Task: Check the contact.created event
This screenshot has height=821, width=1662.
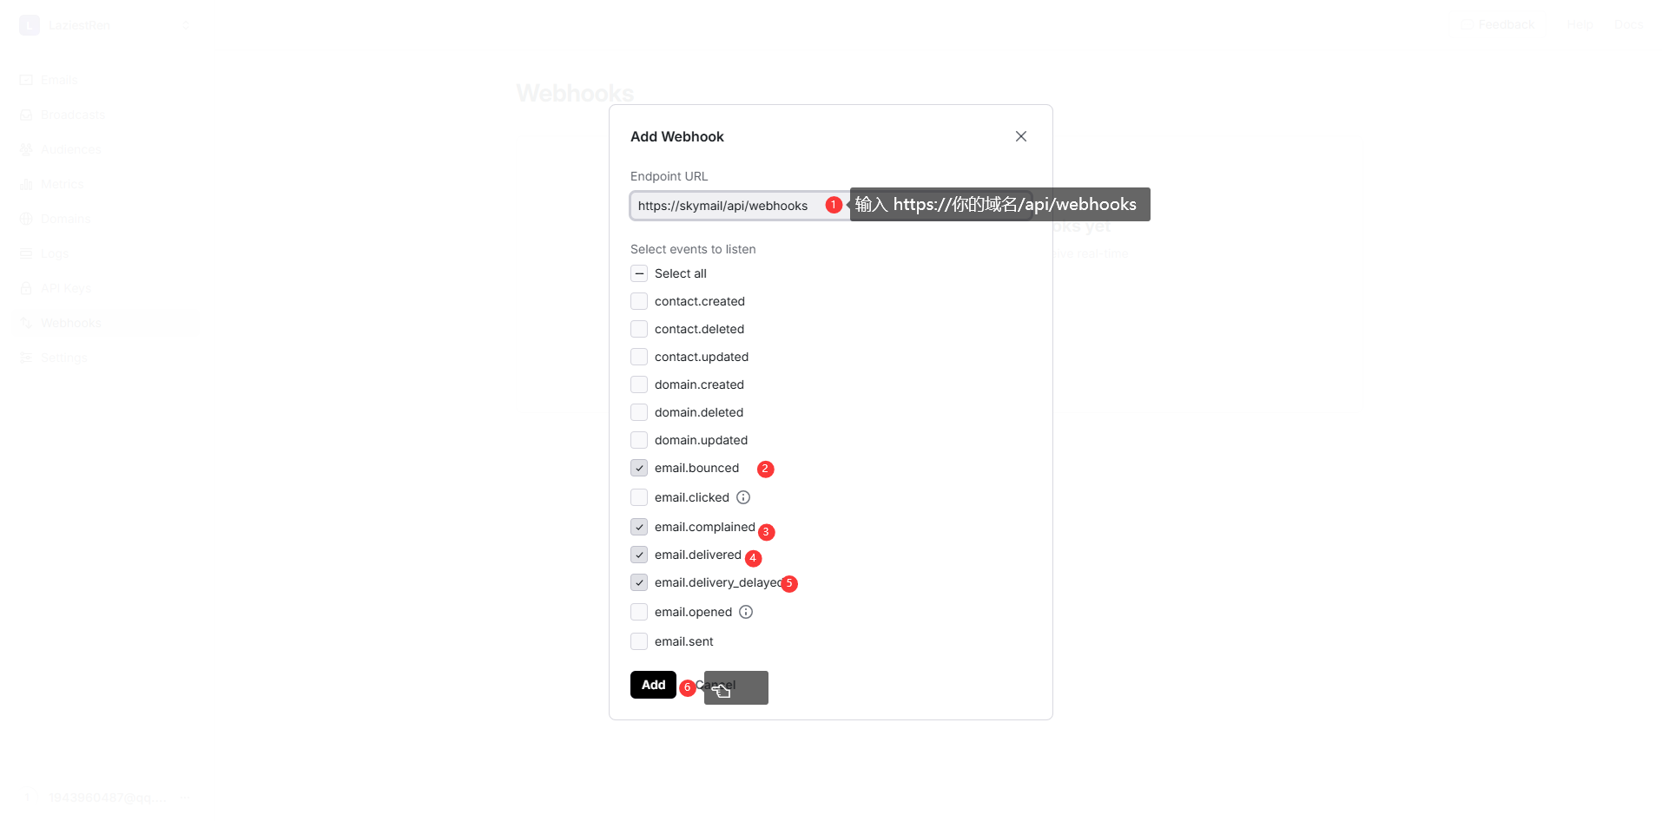Action: 639,301
